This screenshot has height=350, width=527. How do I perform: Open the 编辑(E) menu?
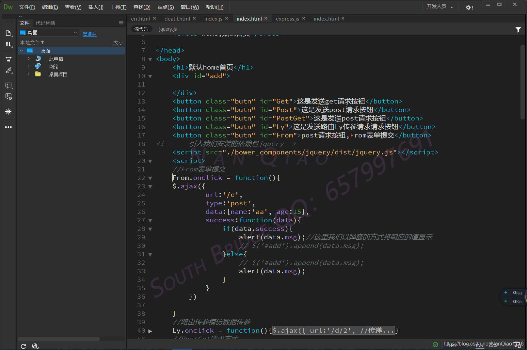(50, 7)
